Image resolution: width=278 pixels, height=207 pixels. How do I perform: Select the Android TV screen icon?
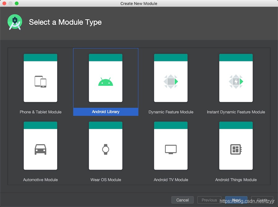(171, 149)
